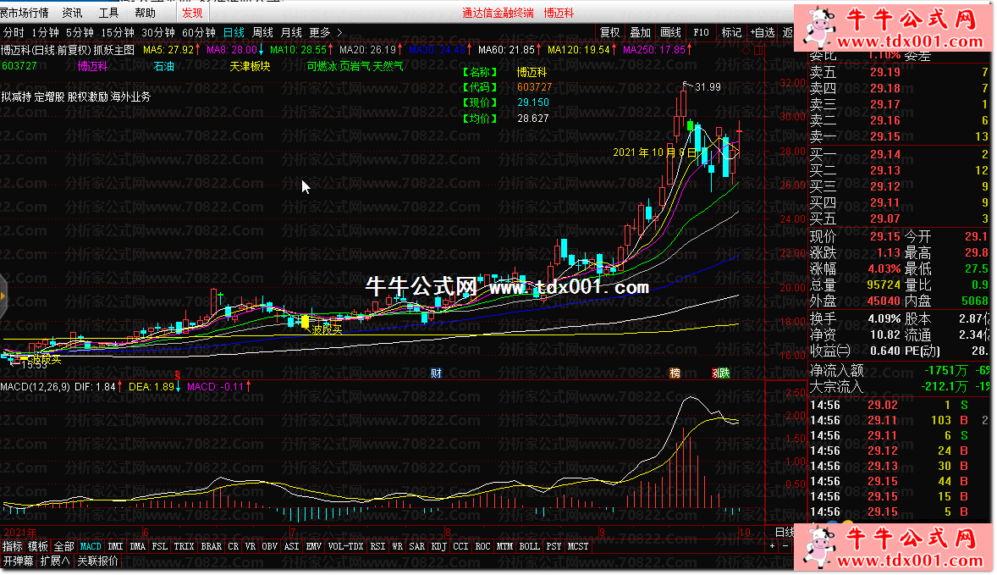Open the 更多 periods chevron

tap(339, 32)
